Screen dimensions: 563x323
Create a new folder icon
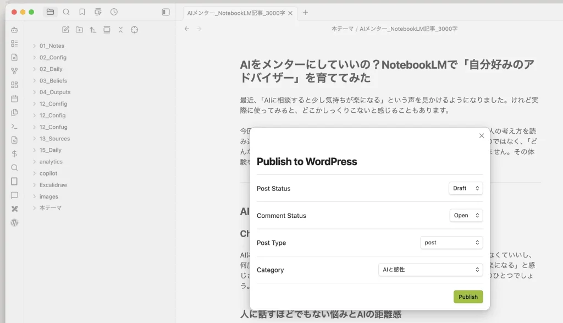[79, 30]
